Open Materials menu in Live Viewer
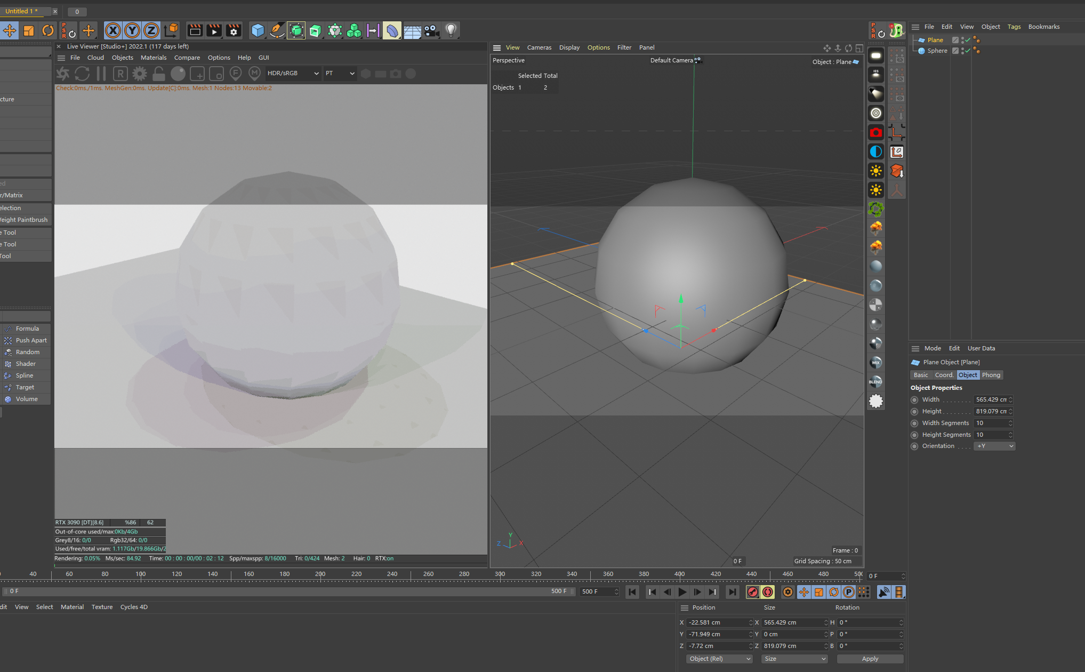Image resolution: width=1085 pixels, height=672 pixels. click(154, 58)
